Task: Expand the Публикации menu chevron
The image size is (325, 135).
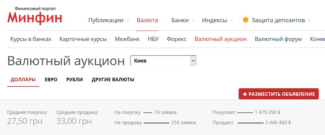Action: (128, 20)
